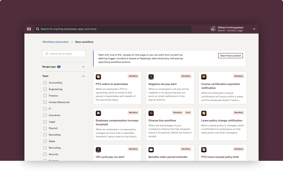Screen dimensions: 283x173
Task: Click the Leave policy change notification icon
Action: click(204, 113)
